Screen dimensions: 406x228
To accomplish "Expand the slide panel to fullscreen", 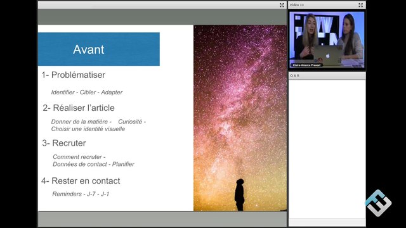I will tap(282, 5).
